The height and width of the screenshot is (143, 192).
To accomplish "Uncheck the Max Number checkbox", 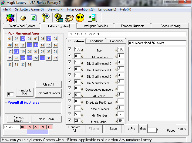I will [x=69, y=120].
